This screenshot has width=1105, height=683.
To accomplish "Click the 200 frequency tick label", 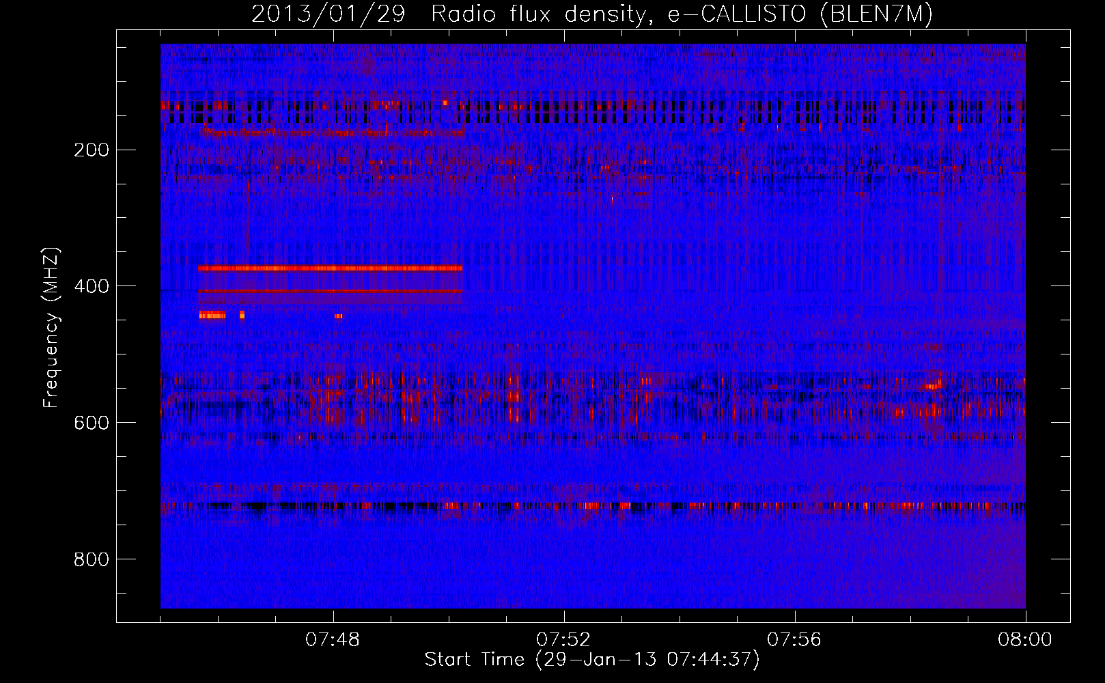I will click(91, 150).
